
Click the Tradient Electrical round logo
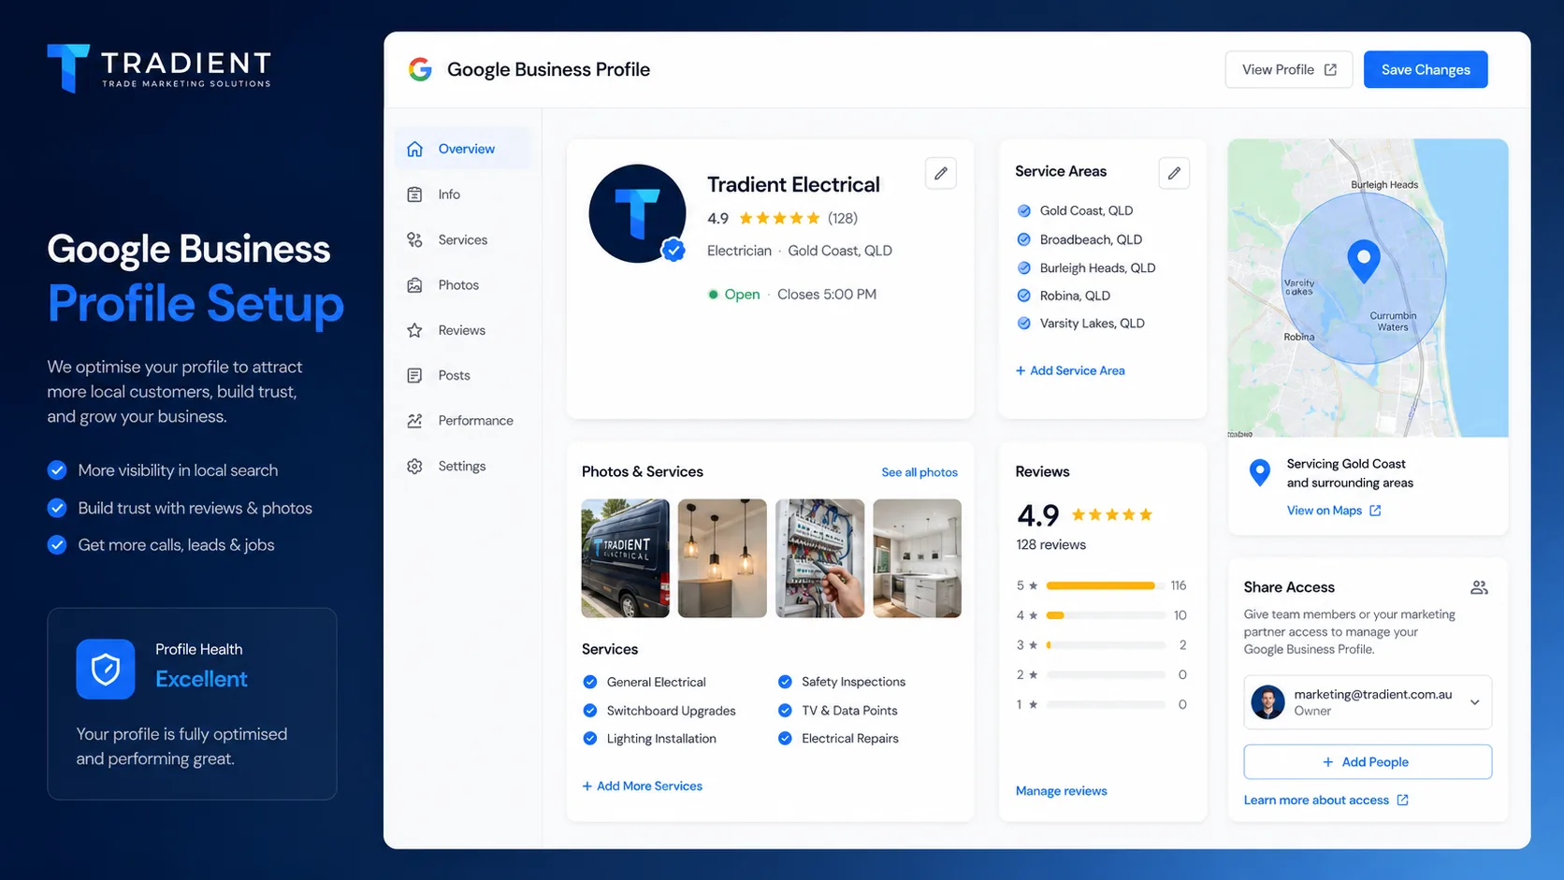(637, 213)
